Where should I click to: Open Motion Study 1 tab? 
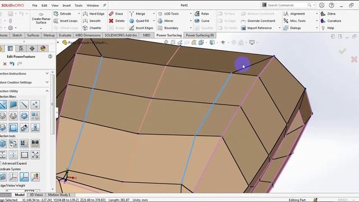pyautogui.click(x=59, y=195)
